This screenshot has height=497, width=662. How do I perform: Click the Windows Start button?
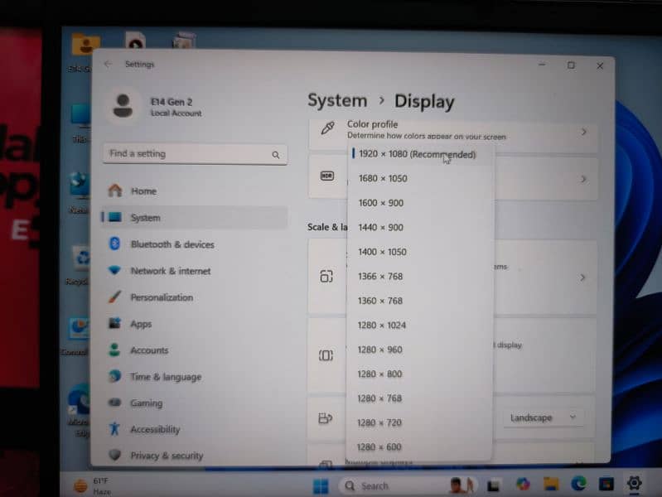pos(321,485)
